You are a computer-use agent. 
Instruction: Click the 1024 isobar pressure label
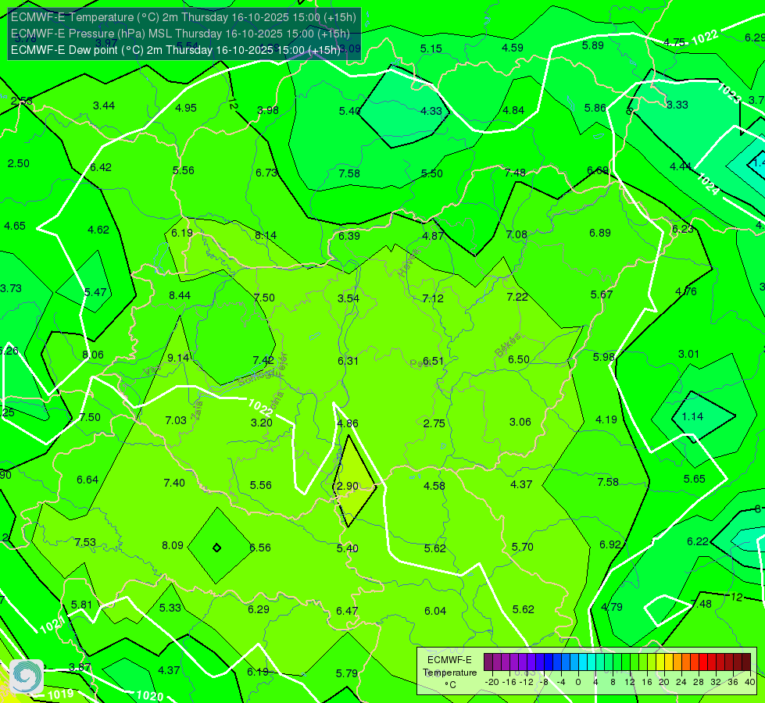point(707,184)
